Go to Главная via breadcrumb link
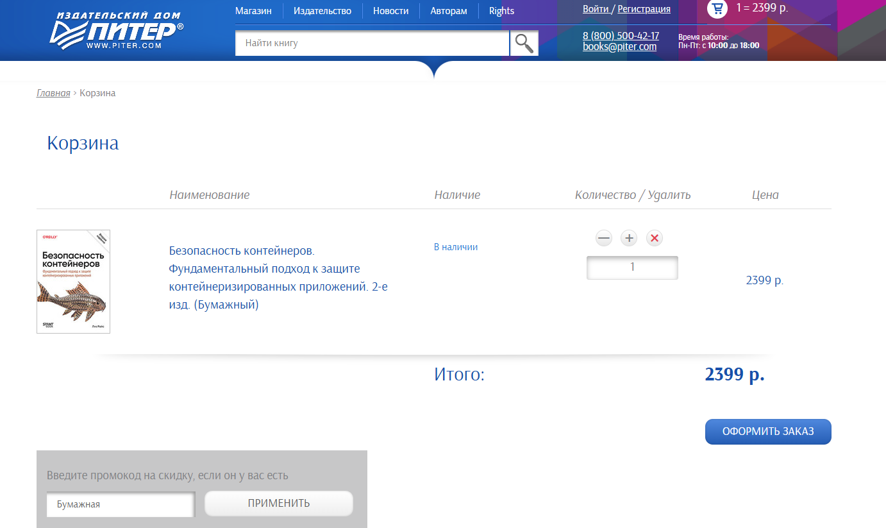This screenshot has height=528, width=886. tap(53, 93)
